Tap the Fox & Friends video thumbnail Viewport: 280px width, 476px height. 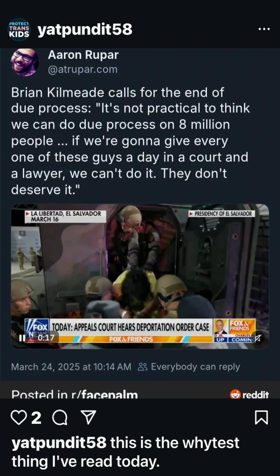click(x=140, y=276)
